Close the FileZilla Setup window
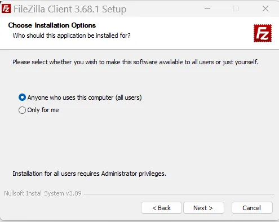Screen dimensions: 279x222 pos(265,8)
